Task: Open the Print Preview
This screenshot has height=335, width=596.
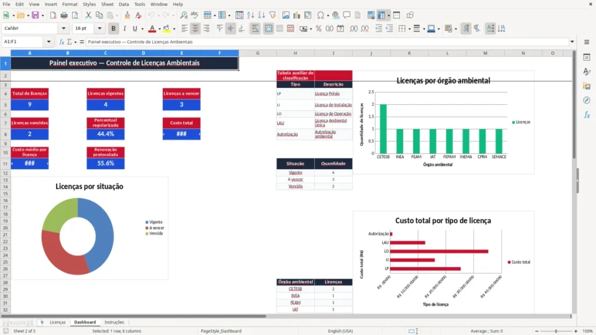Action: 75,15
